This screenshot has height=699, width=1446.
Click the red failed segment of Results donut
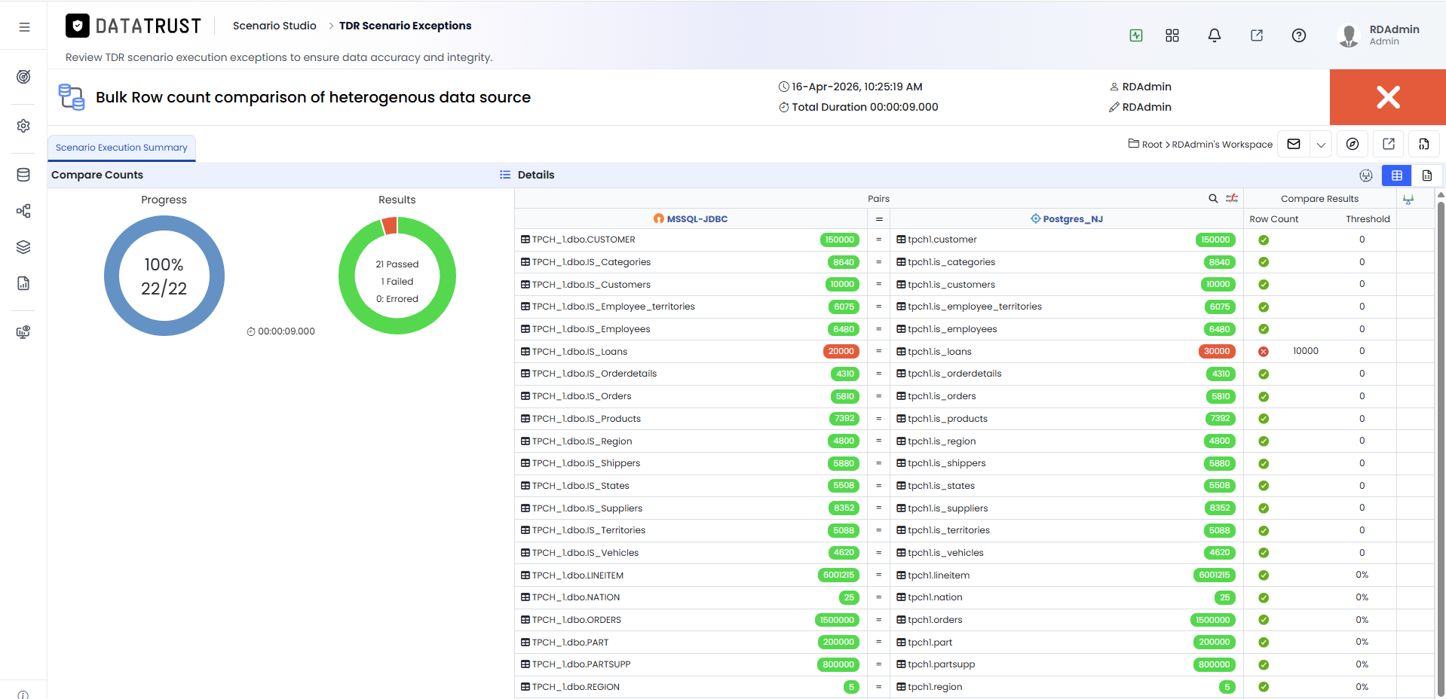pos(390,225)
